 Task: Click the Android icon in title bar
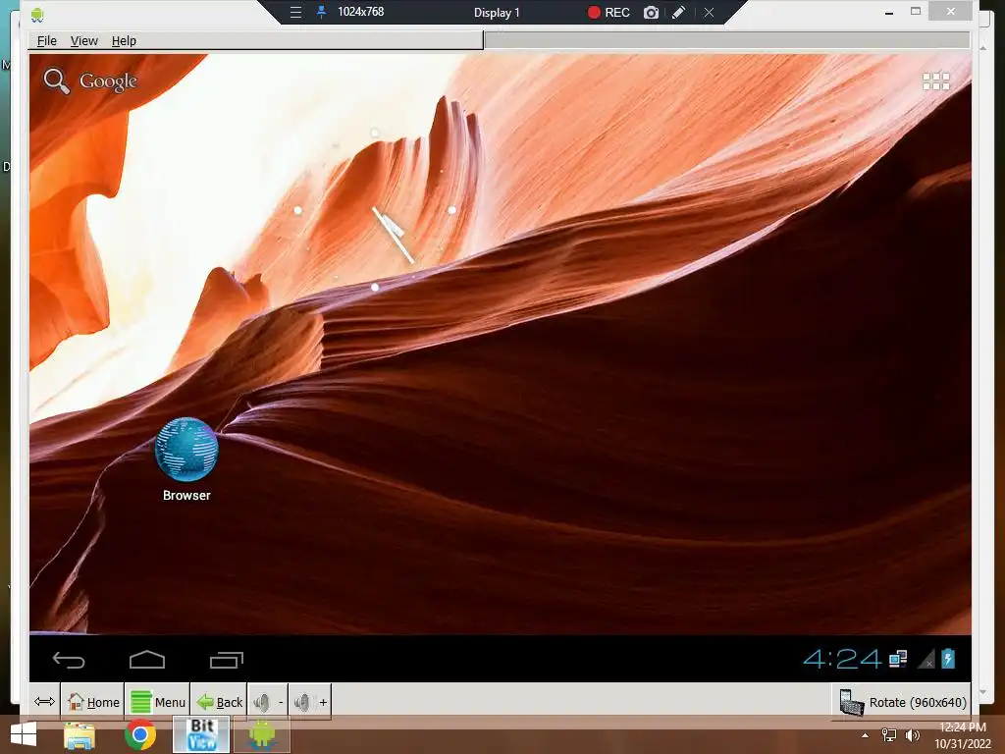[x=37, y=13]
